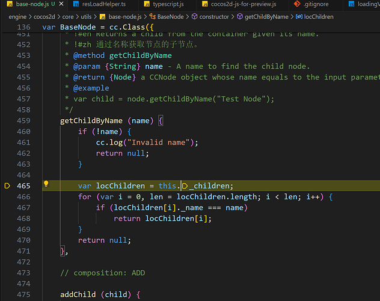Open the typescript.js tab

tap(168, 4)
